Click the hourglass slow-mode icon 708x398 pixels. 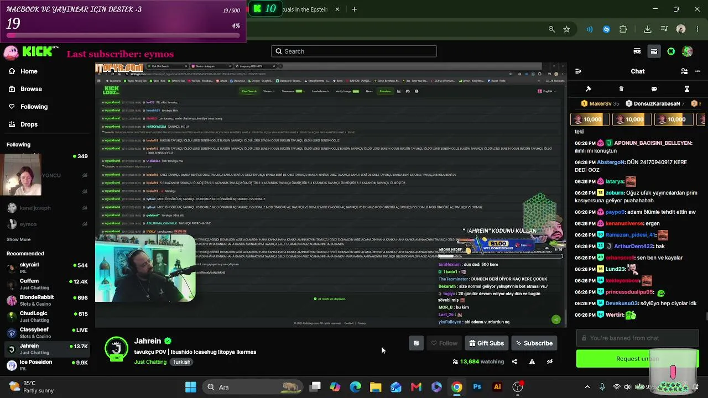click(x=686, y=89)
